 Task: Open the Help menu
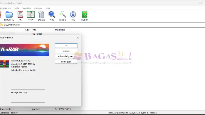[47, 8]
